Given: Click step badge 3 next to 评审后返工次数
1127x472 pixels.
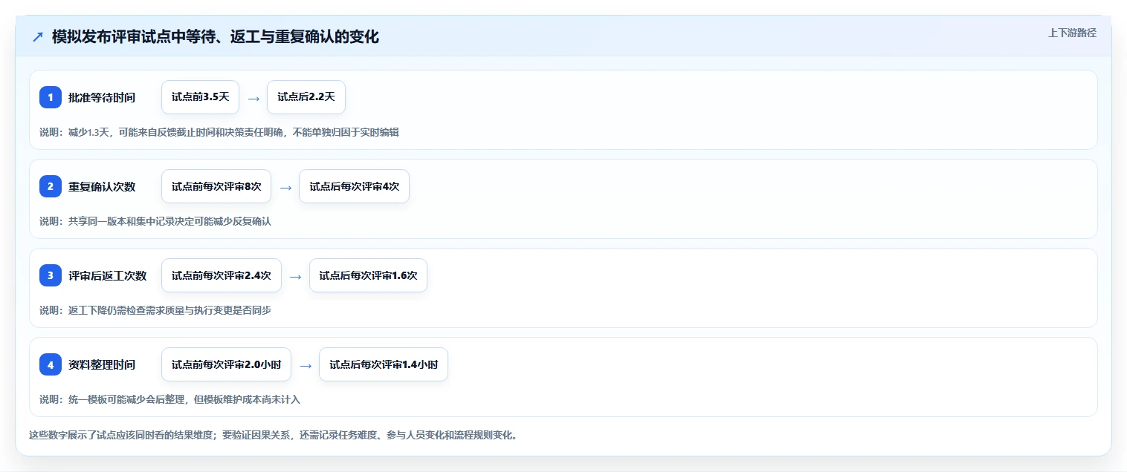Looking at the screenshot, I should click(x=51, y=275).
